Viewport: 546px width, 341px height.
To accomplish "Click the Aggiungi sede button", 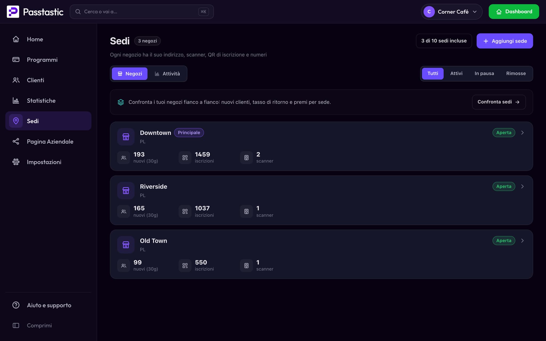I will tap(505, 41).
